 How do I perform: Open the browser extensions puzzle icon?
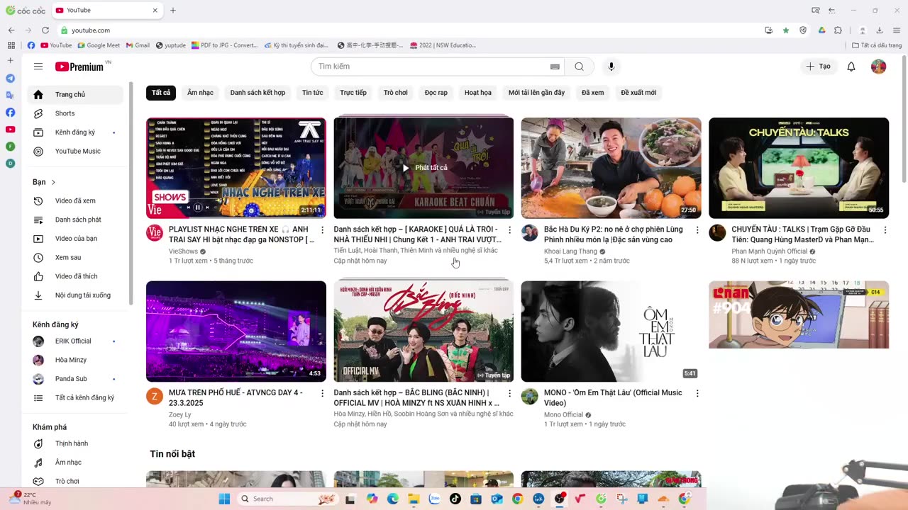click(x=838, y=30)
